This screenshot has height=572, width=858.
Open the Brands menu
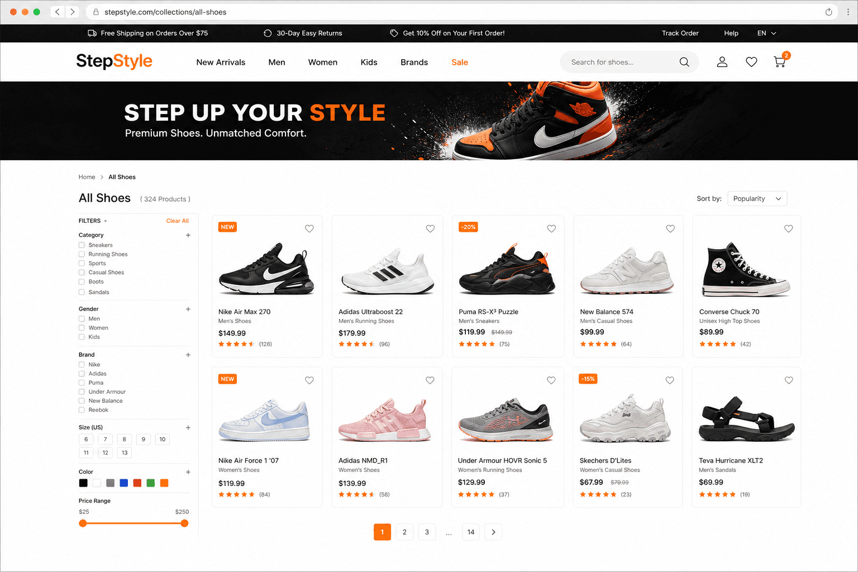pyautogui.click(x=414, y=62)
